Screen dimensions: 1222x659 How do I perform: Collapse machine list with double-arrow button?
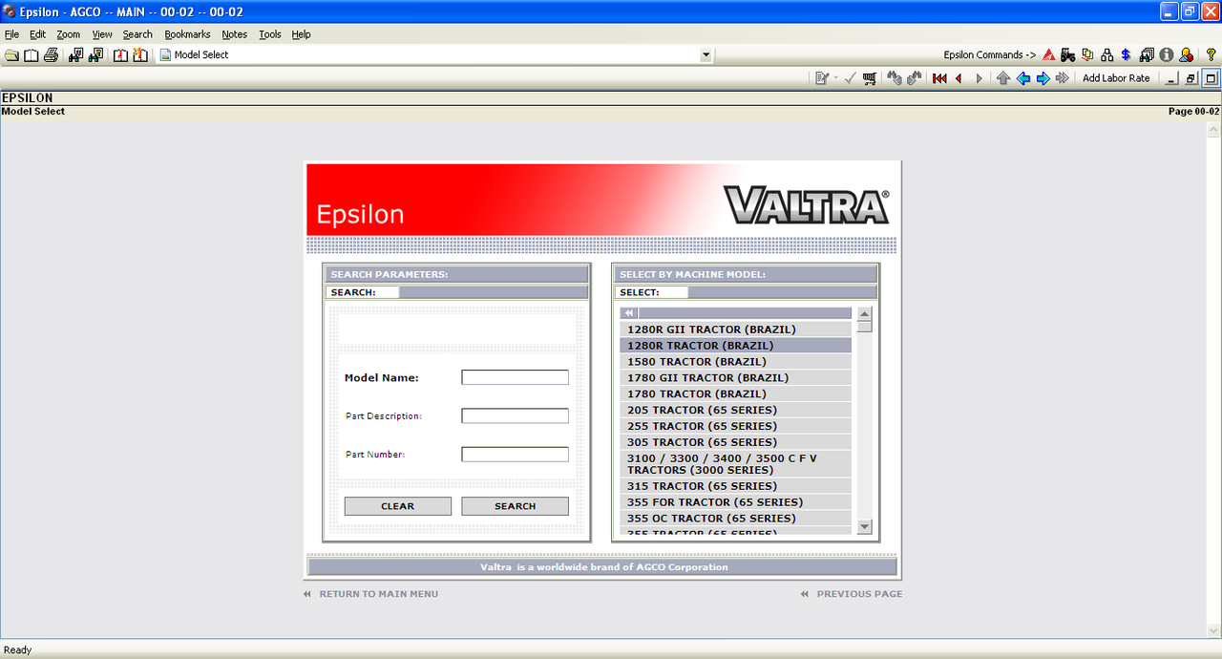click(629, 313)
